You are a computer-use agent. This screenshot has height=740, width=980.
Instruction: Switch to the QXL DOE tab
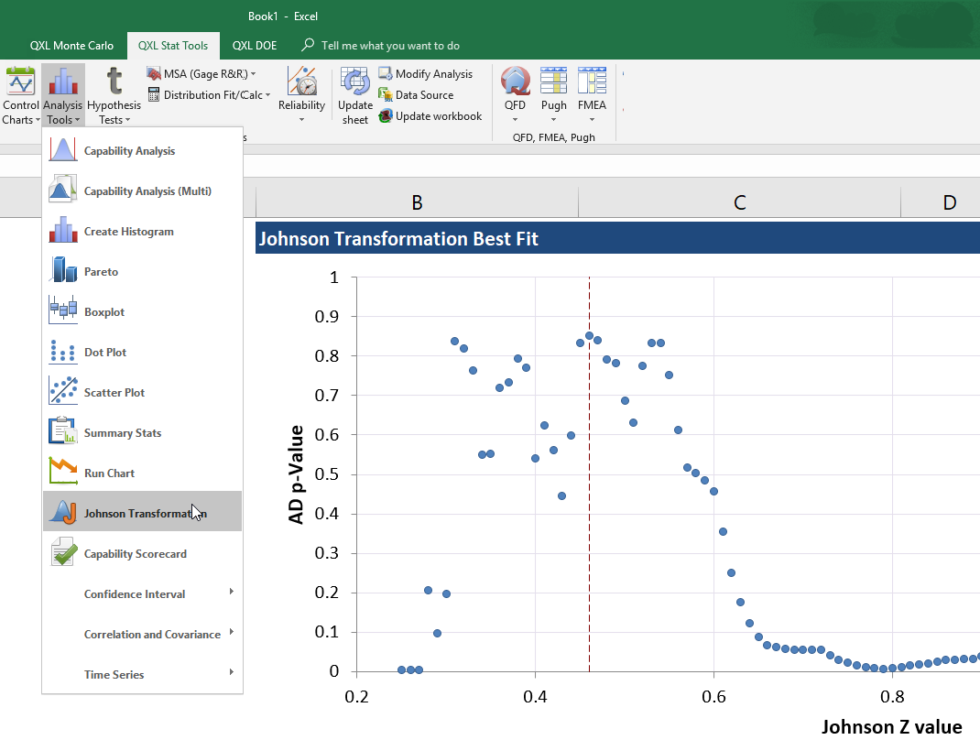click(x=255, y=46)
